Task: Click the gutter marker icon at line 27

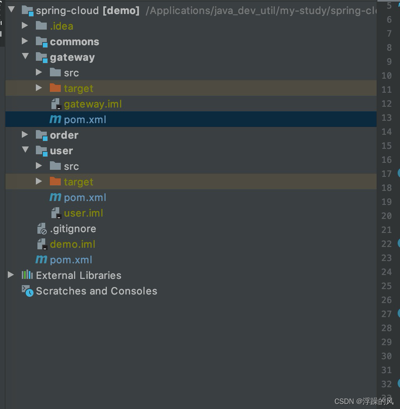Action: click(x=399, y=313)
